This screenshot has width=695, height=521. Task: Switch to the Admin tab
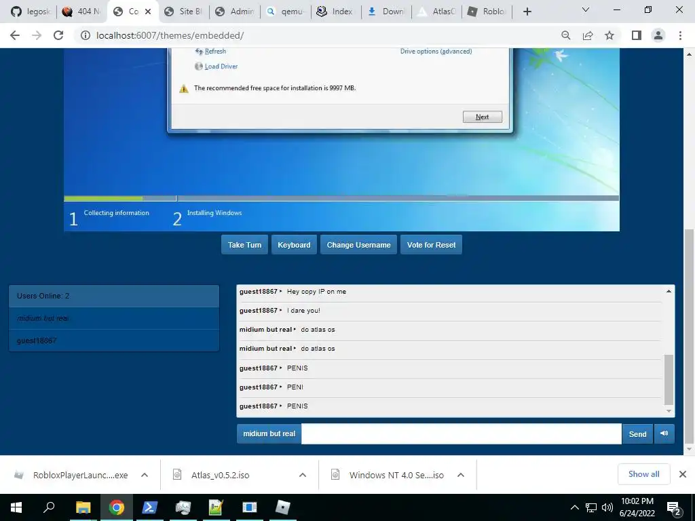(x=234, y=12)
